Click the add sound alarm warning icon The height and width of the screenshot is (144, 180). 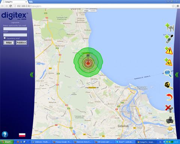point(168,62)
